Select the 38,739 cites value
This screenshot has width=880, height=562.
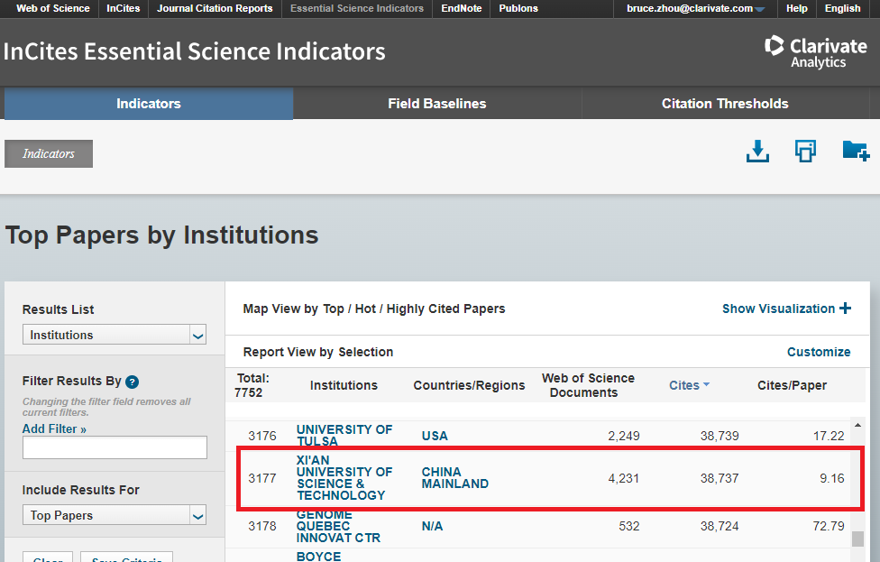(x=720, y=436)
